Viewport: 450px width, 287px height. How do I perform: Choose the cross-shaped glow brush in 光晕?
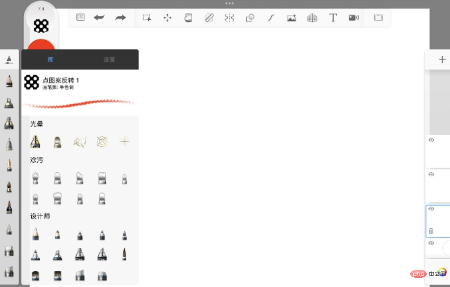click(125, 141)
